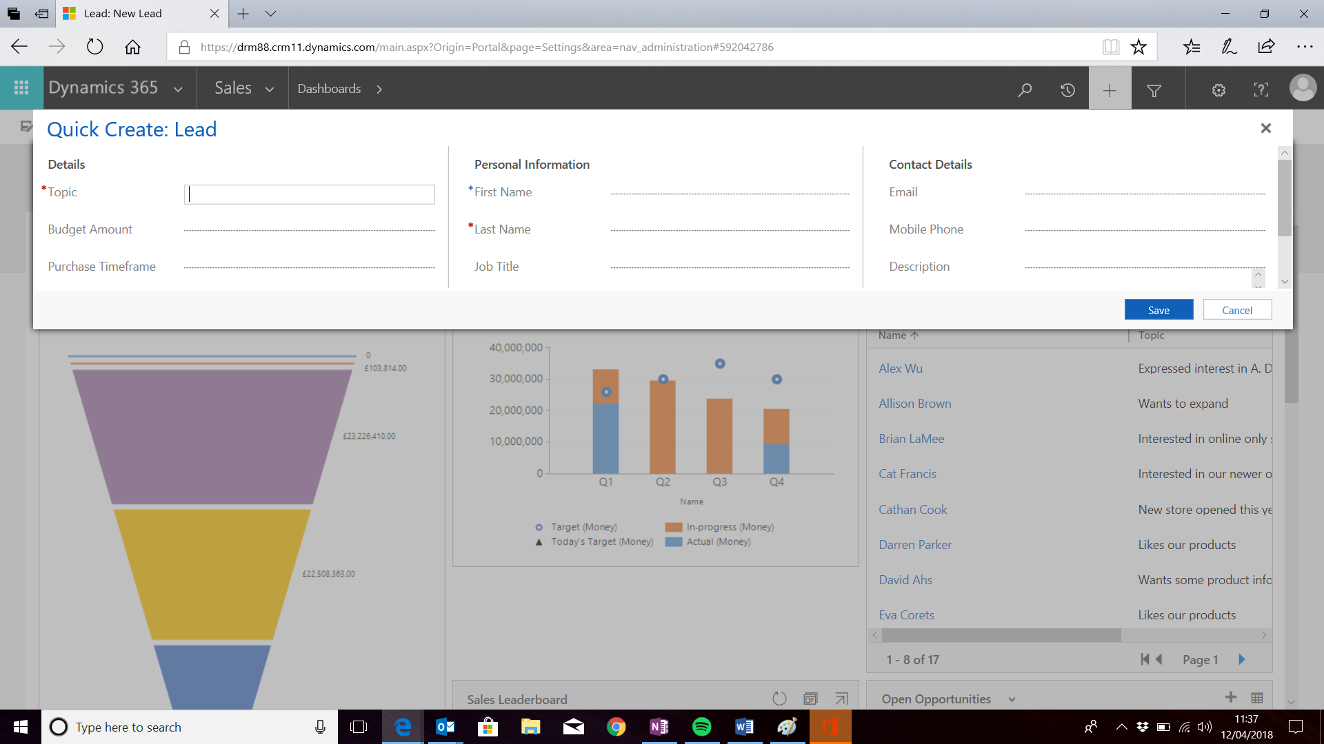The height and width of the screenshot is (744, 1324).
Task: Open grid view icon in Open Opportunities
Action: (x=1257, y=698)
